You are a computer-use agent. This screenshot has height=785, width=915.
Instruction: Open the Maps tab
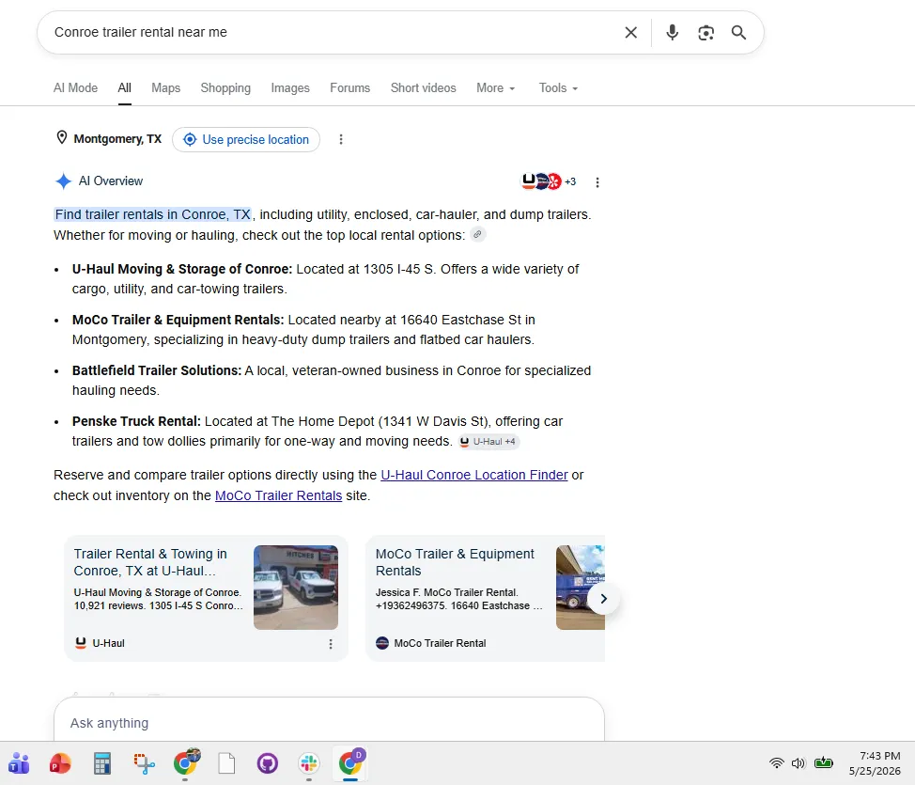coord(165,88)
